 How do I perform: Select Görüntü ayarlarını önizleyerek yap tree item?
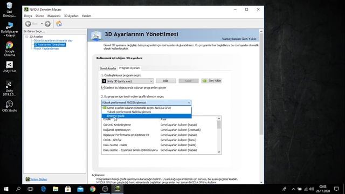[x=53, y=40]
